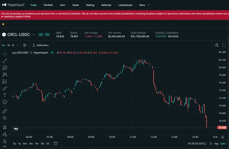
Task: Expand the timeframe dropdown chevron
Action: tap(18, 45)
